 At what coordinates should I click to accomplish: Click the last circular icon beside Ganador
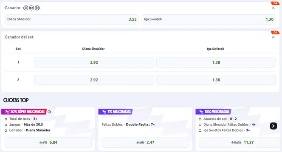point(37,8)
